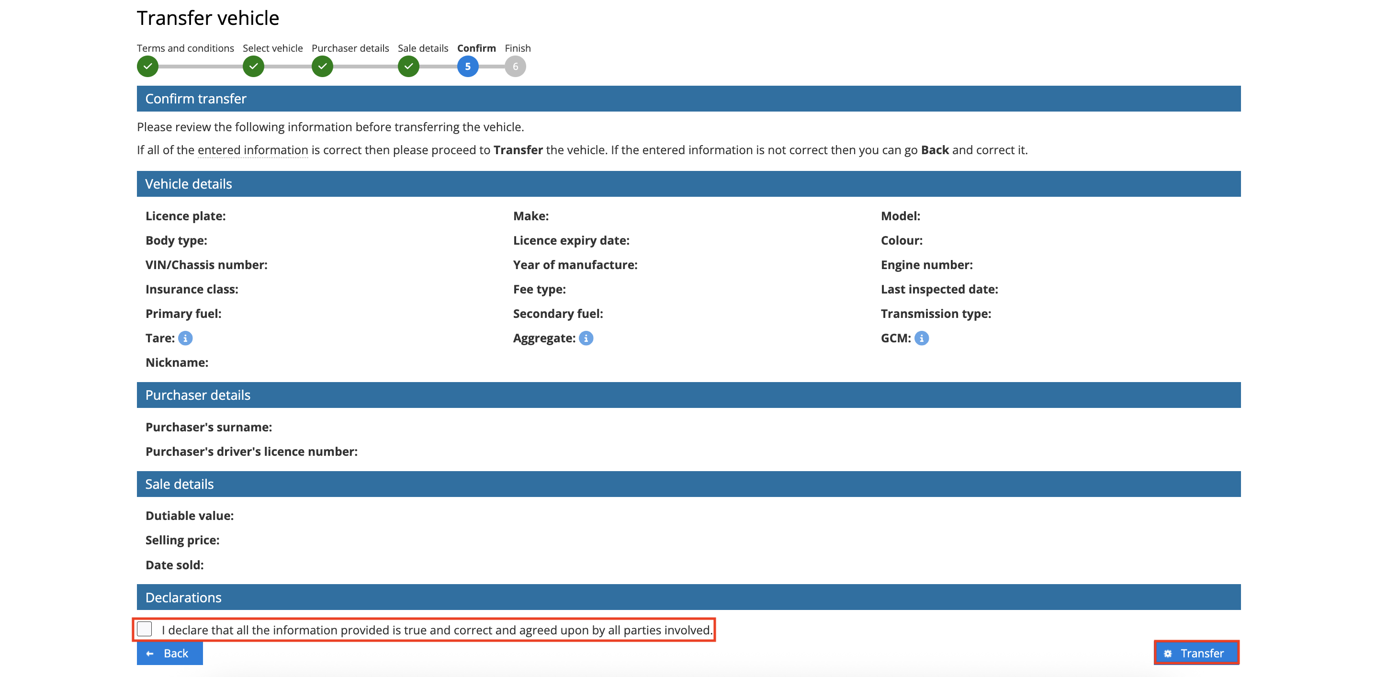Click the Confirm step label
The height and width of the screenshot is (677, 1376).
pos(476,48)
